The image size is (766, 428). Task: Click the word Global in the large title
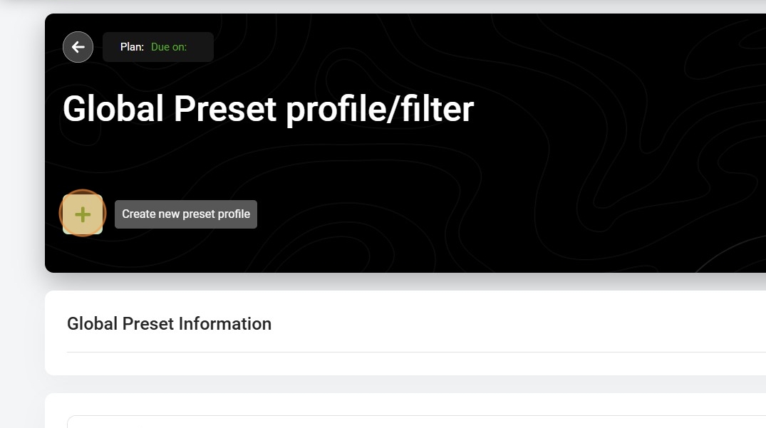(x=113, y=109)
